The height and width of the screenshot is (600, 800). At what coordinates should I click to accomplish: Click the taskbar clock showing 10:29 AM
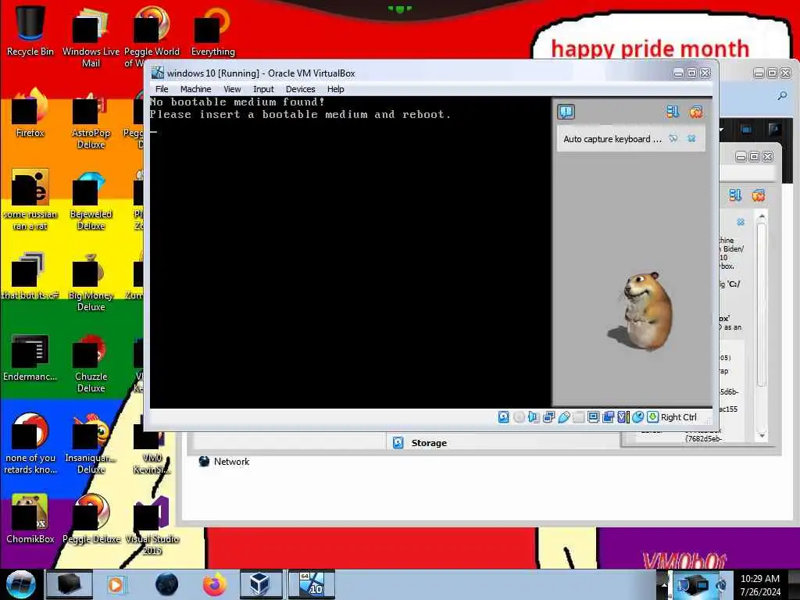[760, 584]
